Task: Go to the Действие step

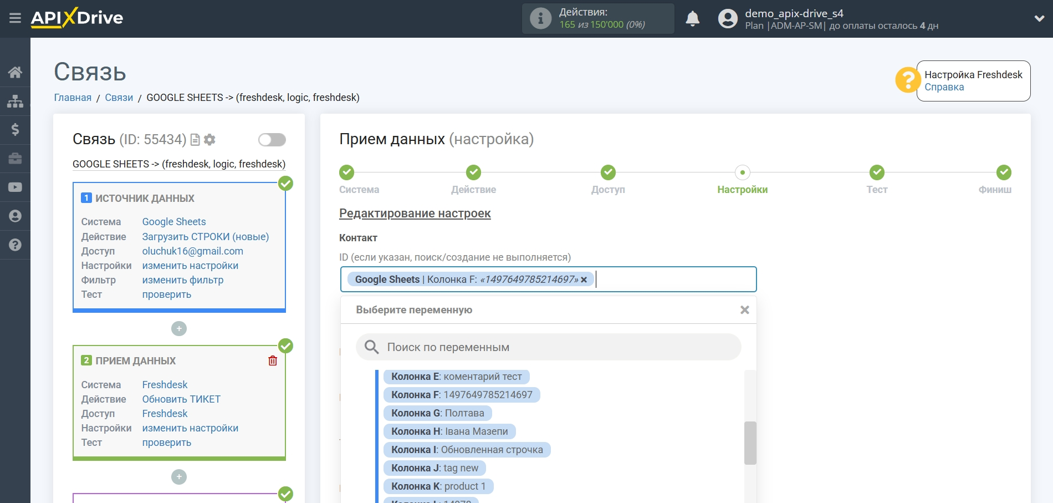Action: [x=473, y=172]
